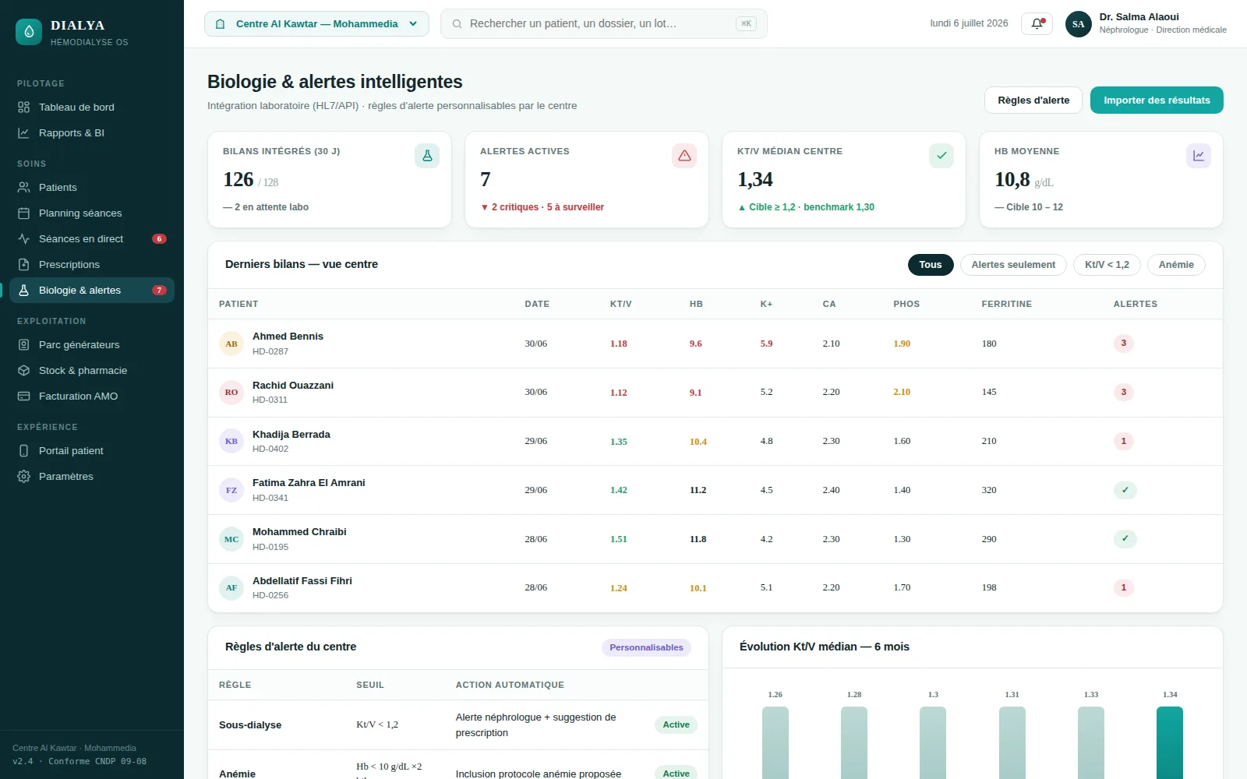Select the Tous filter tab
Screen dimensions: 1247x779
tap(931, 265)
